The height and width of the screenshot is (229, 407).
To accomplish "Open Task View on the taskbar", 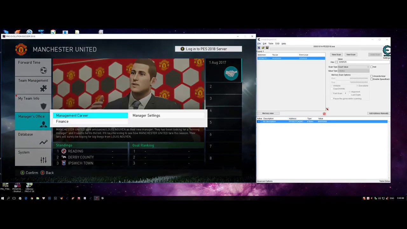I will pyautogui.click(x=14, y=198).
